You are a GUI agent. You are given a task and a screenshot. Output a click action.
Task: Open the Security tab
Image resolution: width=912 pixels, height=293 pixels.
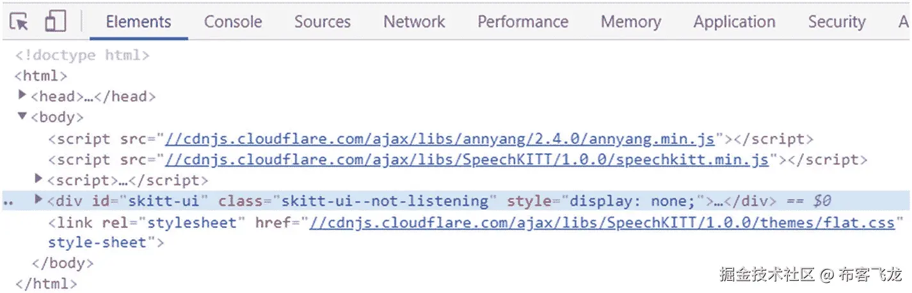pos(836,22)
